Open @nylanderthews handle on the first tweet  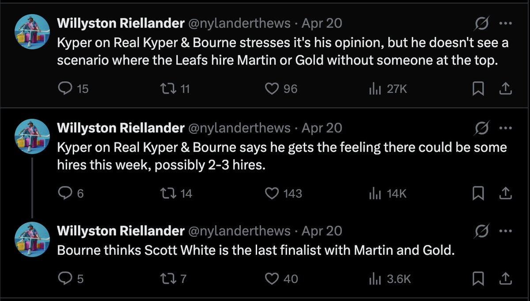pyautogui.click(x=240, y=23)
